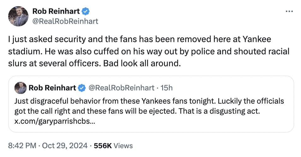The height and width of the screenshot is (157, 301).
Task: Open the x.com/garyparrishcbs link
Action: [x=54, y=122]
